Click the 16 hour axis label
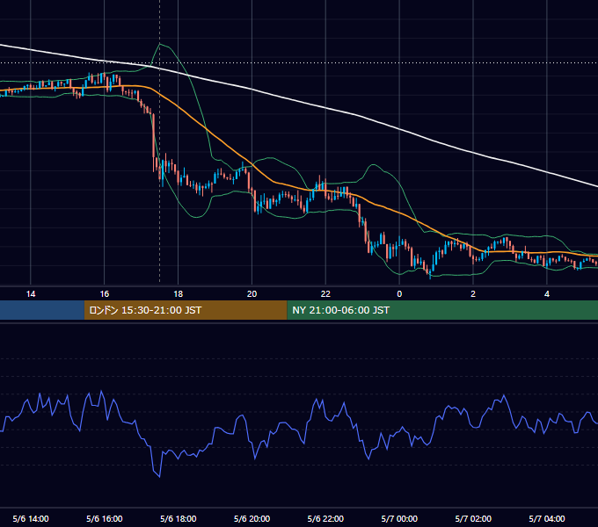 104,294
